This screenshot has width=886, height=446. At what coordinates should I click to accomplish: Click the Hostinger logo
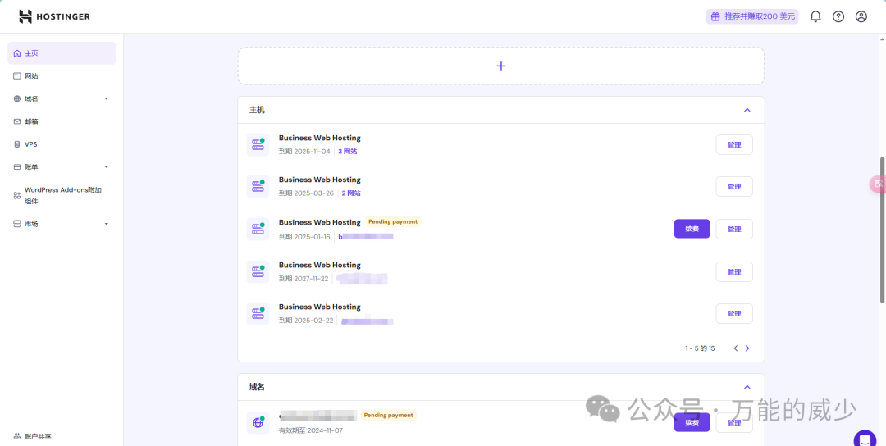54,16
